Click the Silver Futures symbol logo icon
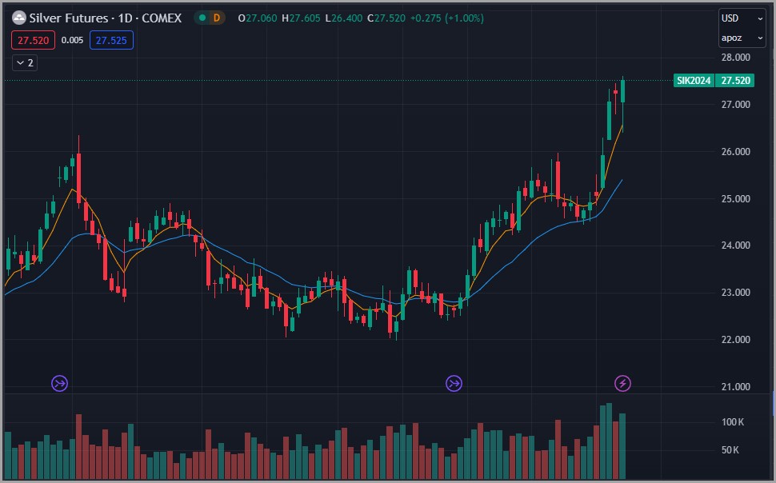This screenshot has height=483, width=776. (19, 18)
